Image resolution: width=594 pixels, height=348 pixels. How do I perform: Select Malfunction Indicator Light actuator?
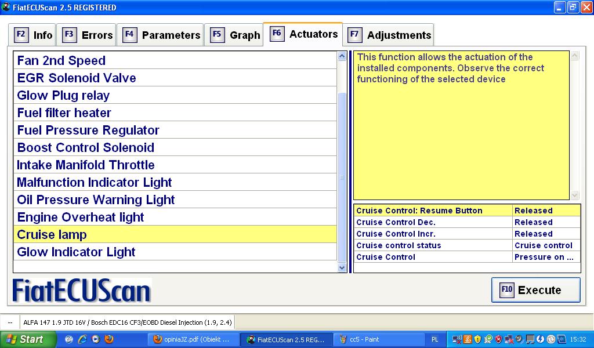point(175,182)
